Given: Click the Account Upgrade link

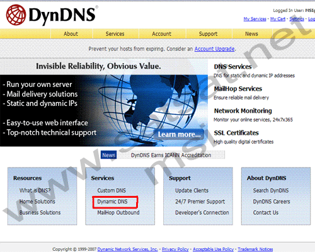Looking at the screenshot, I should (x=214, y=49).
